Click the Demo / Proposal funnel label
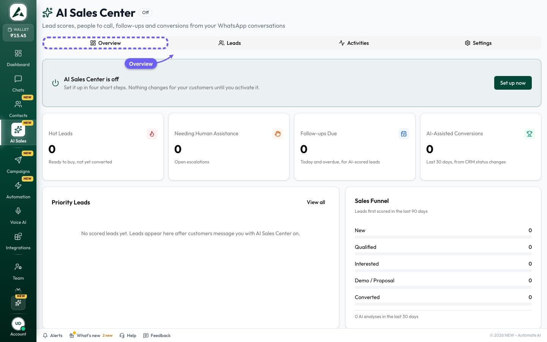This screenshot has height=342, width=547. [375, 280]
